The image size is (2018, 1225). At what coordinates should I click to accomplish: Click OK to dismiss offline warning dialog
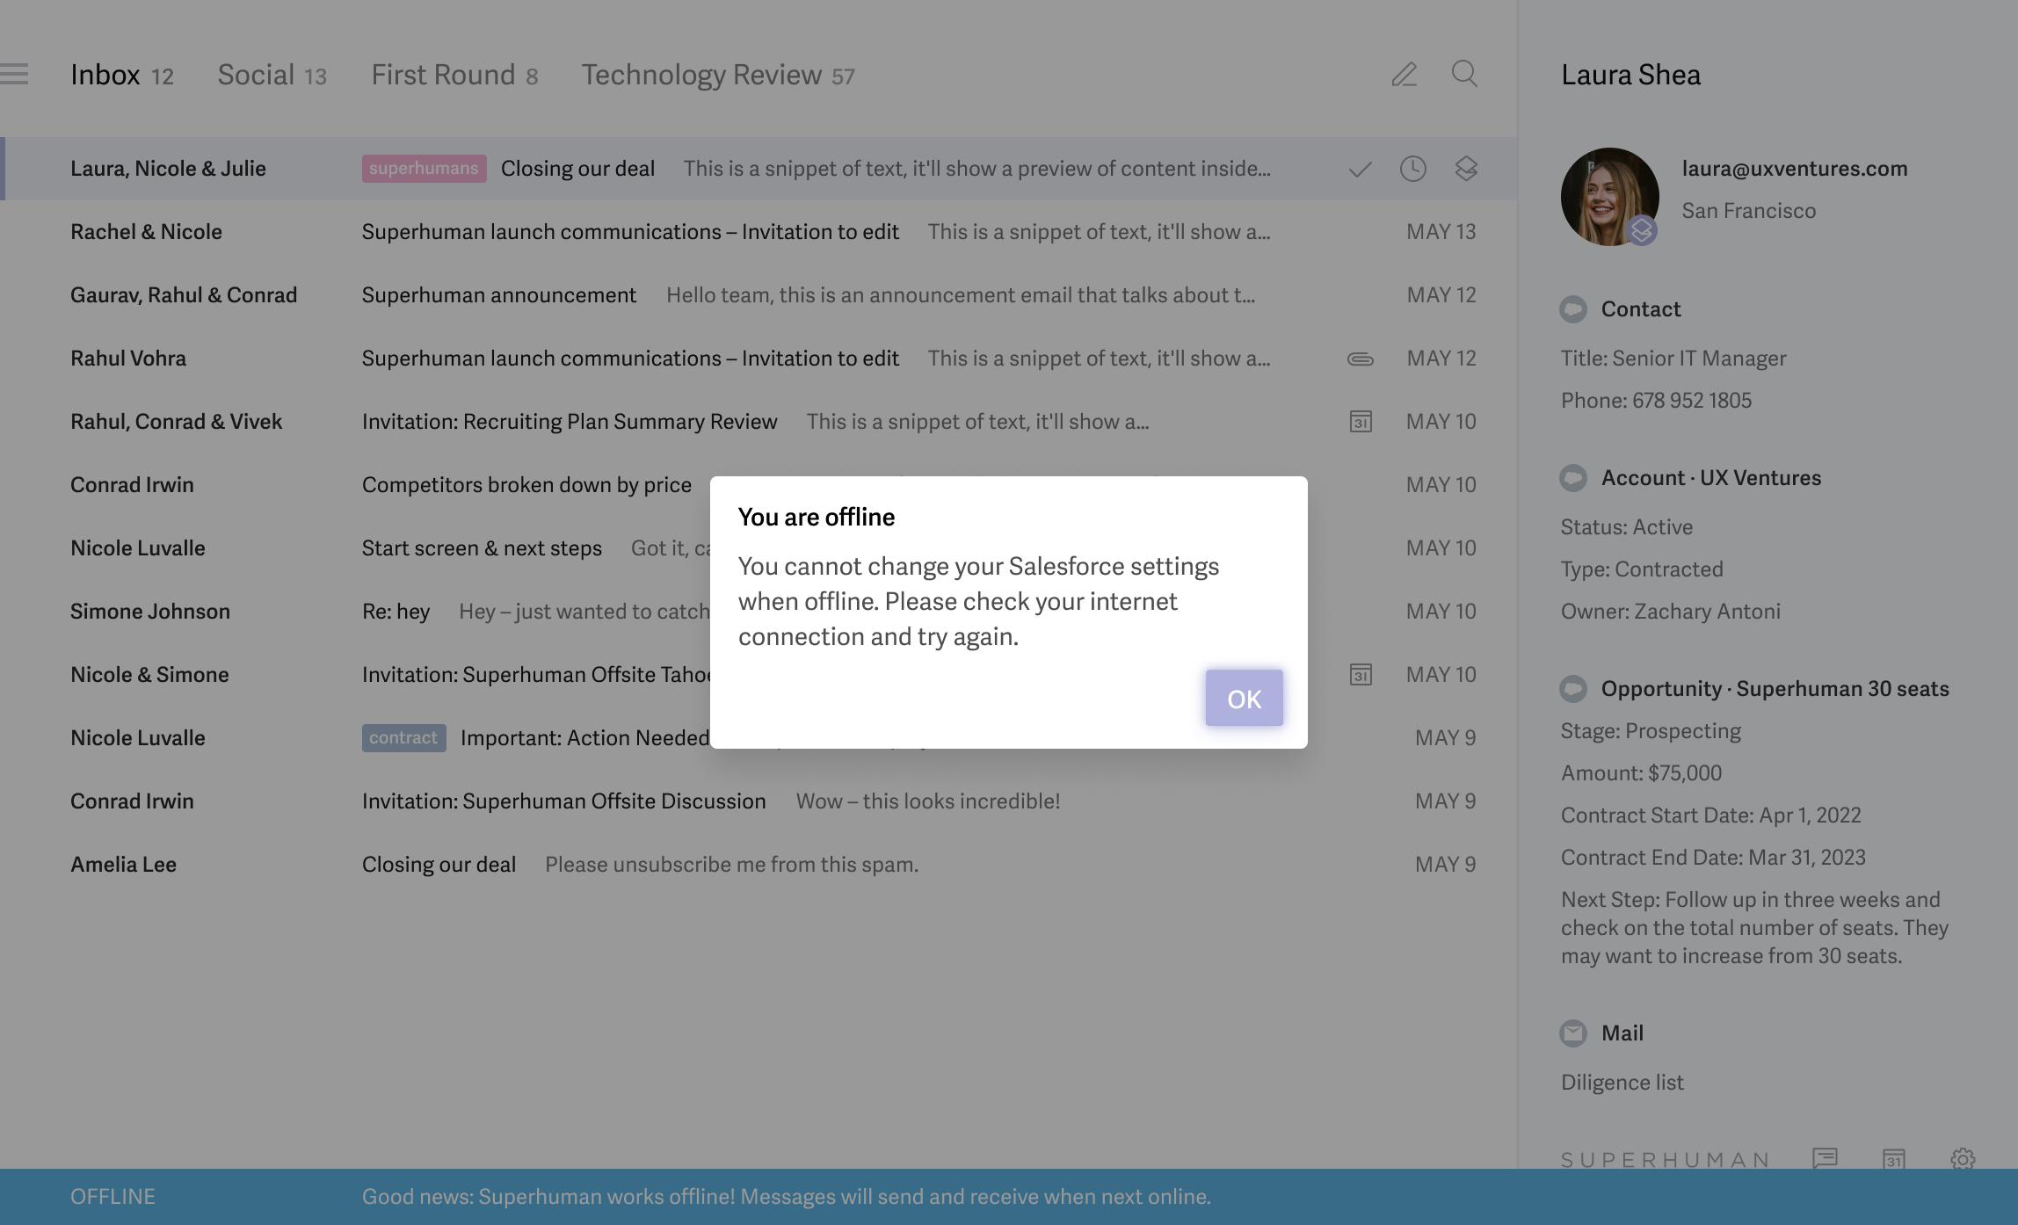pos(1244,698)
